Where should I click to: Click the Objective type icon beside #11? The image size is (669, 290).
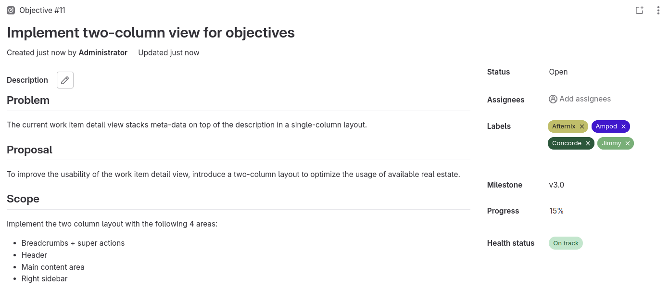point(11,11)
